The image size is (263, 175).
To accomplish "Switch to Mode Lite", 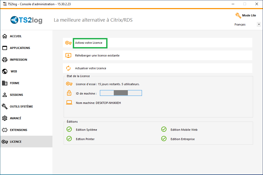I will (x=249, y=15).
